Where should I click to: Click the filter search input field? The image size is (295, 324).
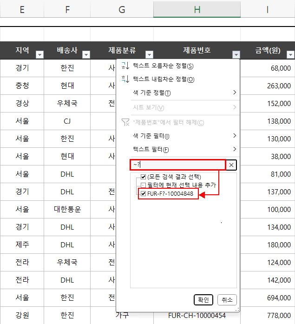coord(178,165)
